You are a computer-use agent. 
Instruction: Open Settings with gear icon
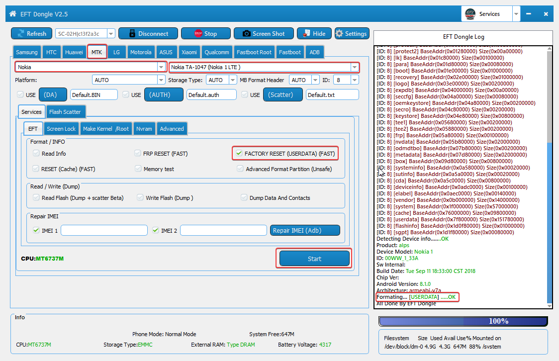click(x=352, y=33)
